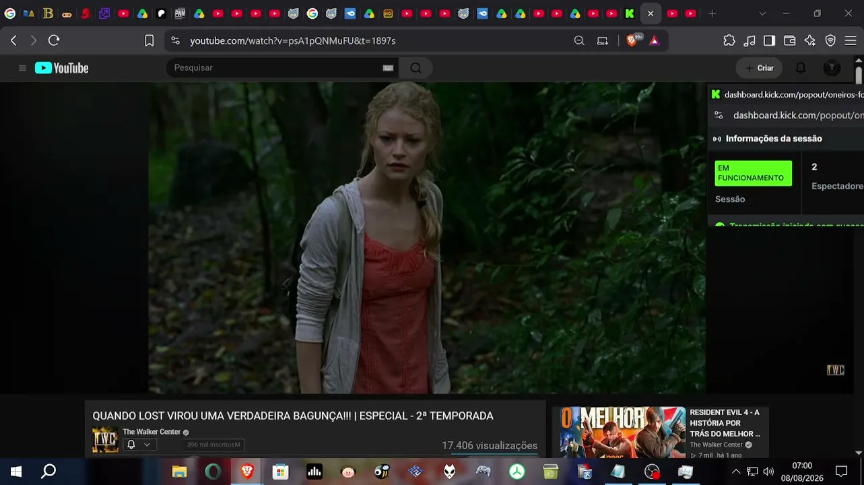This screenshot has height=485, width=864.
Task: Open the media control music-note icon
Action: point(750,40)
